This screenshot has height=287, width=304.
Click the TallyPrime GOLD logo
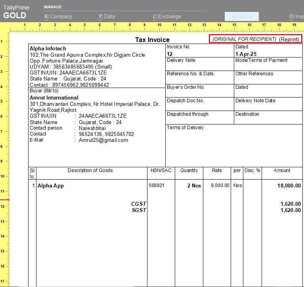16,13
